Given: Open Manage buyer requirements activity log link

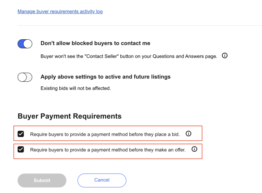Looking at the screenshot, I should click(x=60, y=11).
